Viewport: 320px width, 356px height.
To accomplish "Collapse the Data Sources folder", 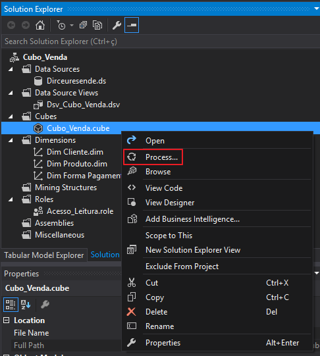I will 11,69.
